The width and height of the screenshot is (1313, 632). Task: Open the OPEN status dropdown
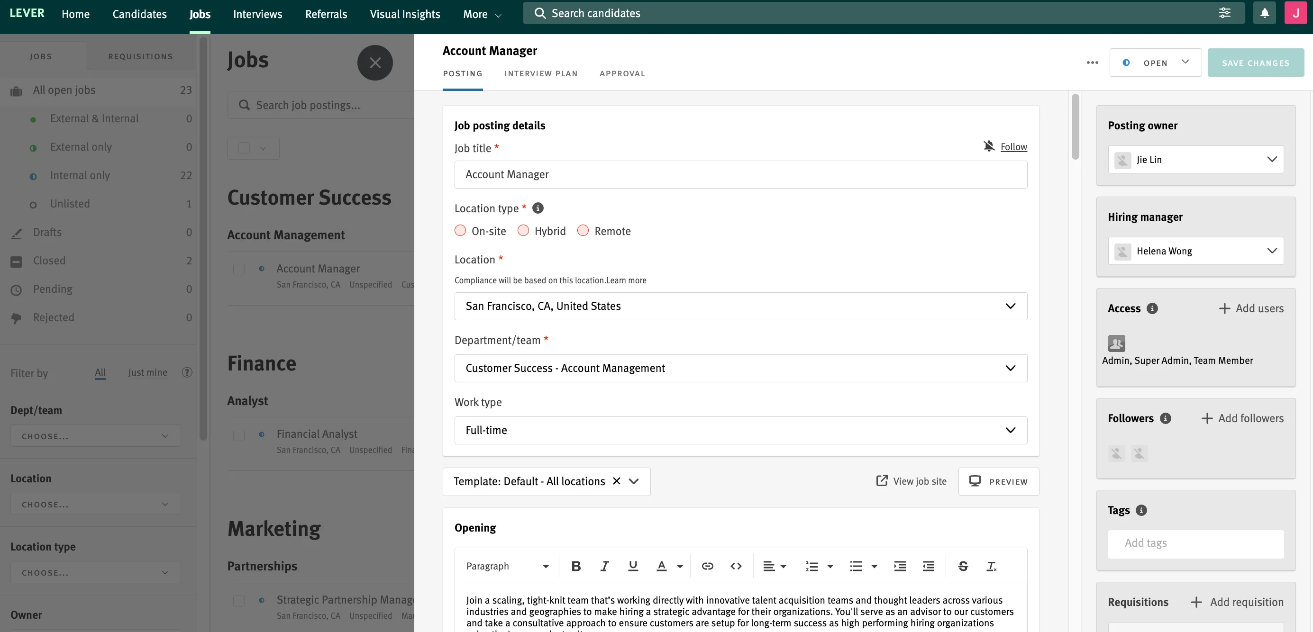(1156, 63)
